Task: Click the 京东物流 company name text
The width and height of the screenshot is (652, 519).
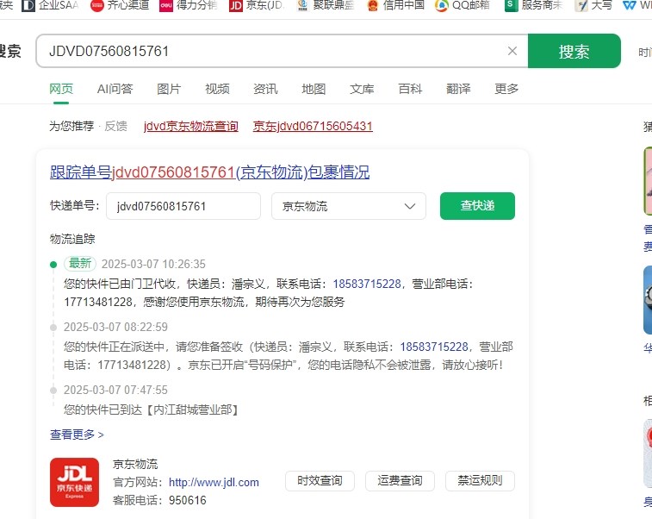Action: coord(135,464)
